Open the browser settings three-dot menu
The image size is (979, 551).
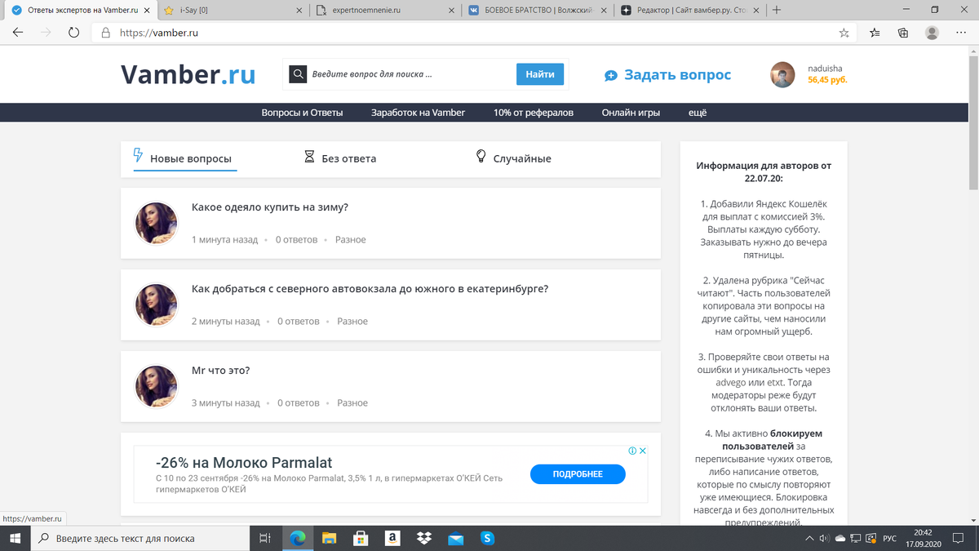(961, 32)
